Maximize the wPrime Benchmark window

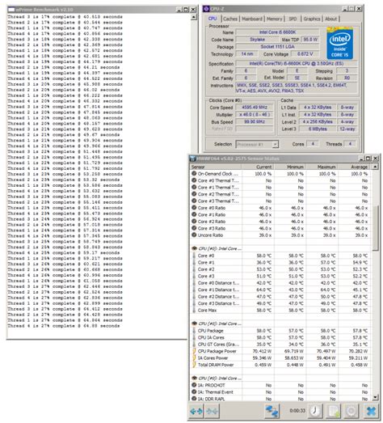[x=186, y=10]
